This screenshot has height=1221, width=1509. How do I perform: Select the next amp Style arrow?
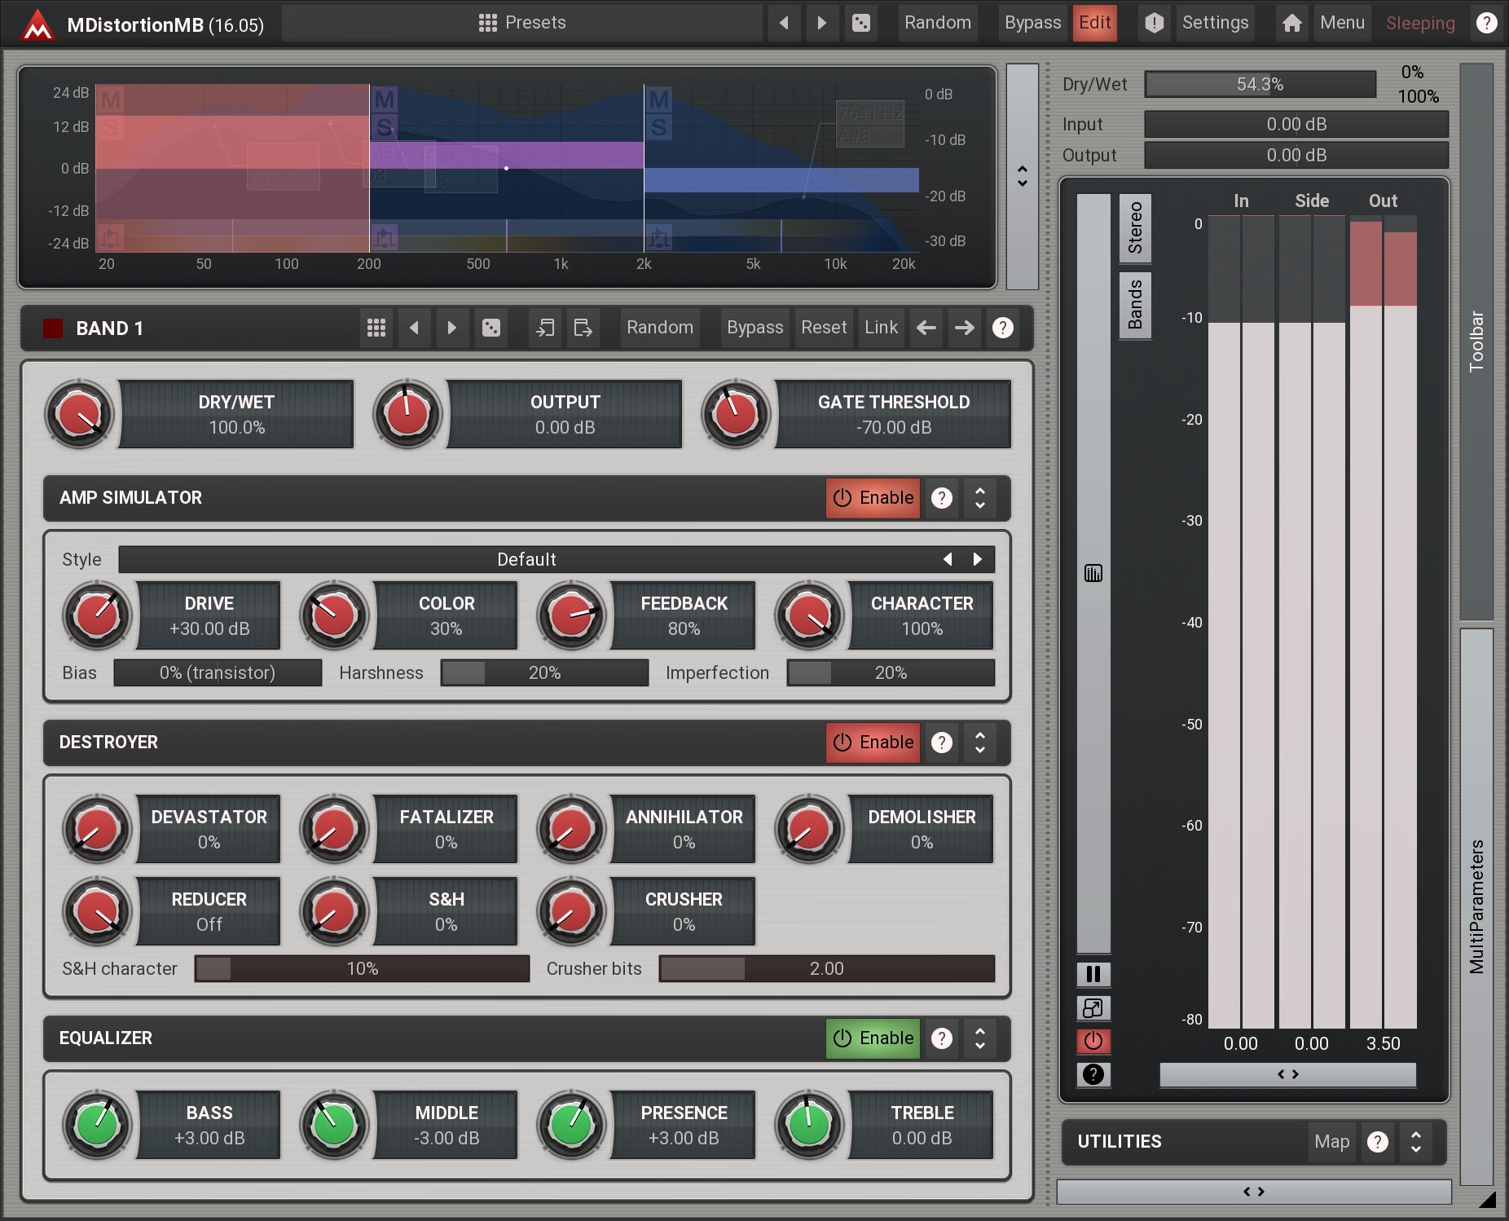pos(977,559)
